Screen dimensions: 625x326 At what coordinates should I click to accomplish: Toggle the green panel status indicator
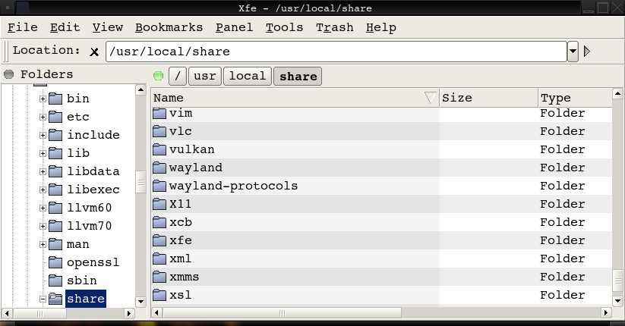[158, 76]
